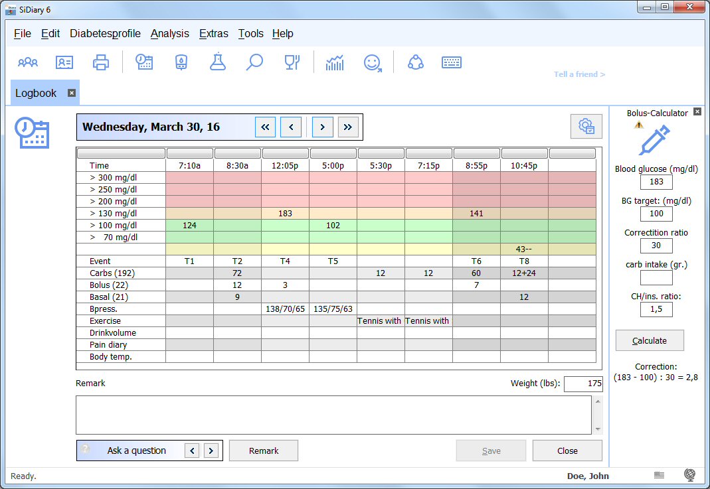Click the magnifying glass search icon
This screenshot has width=710, height=489.
254,62
